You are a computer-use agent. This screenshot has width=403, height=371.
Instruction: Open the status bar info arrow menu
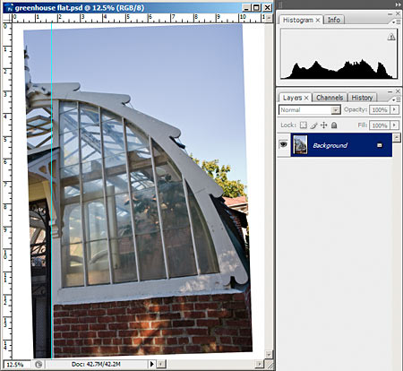tap(151, 364)
